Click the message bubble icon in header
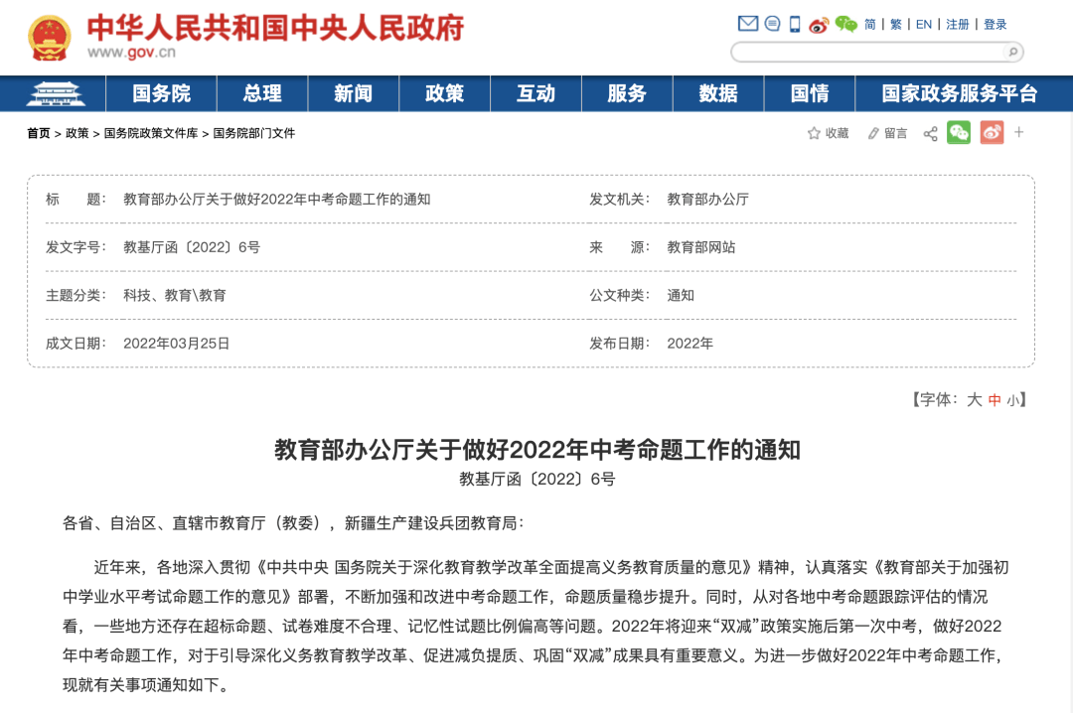This screenshot has height=713, width=1073. pos(772,24)
